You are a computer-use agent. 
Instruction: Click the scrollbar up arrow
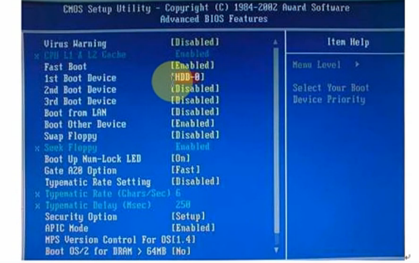point(276,42)
